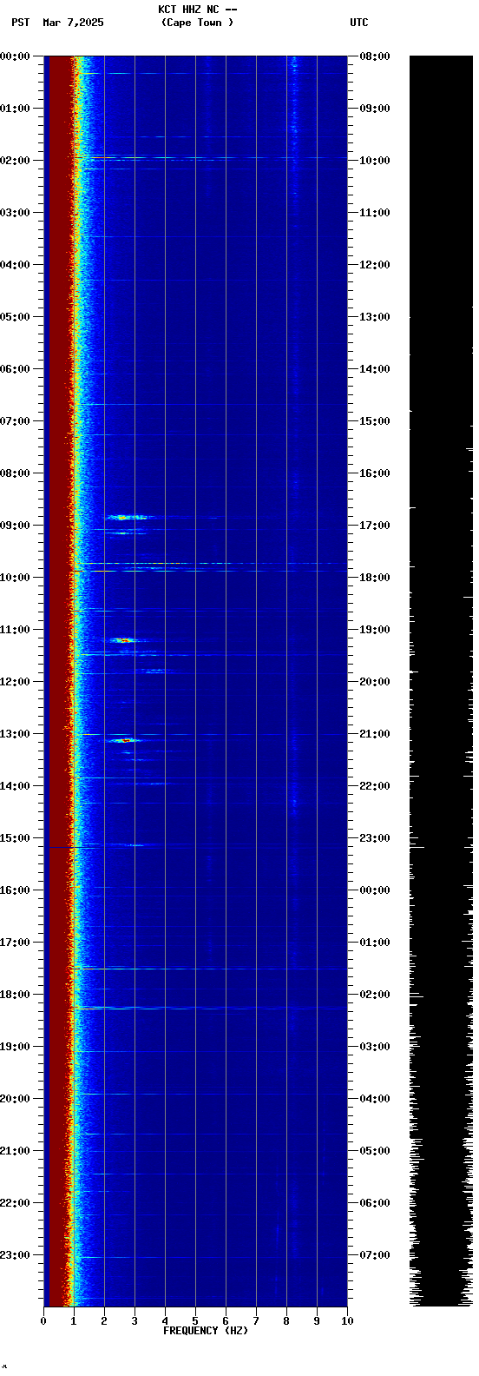The height and width of the screenshot is (1376, 479).
Task: Click the PST '21:00' time label
Action: (x=16, y=1151)
